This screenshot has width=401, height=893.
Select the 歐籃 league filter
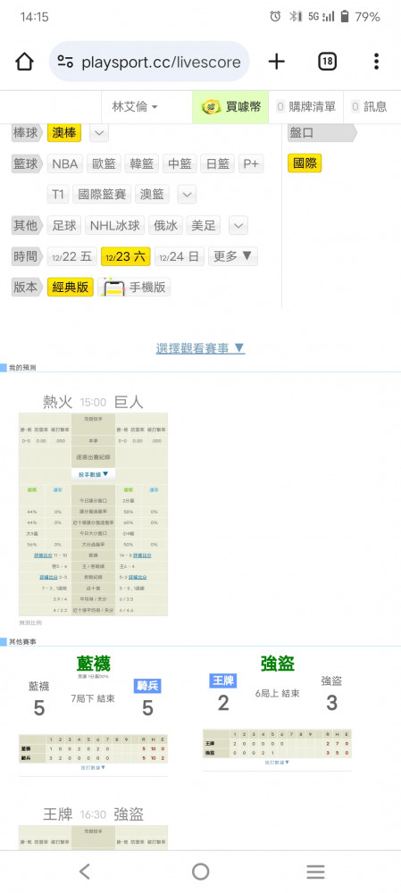coord(104,164)
